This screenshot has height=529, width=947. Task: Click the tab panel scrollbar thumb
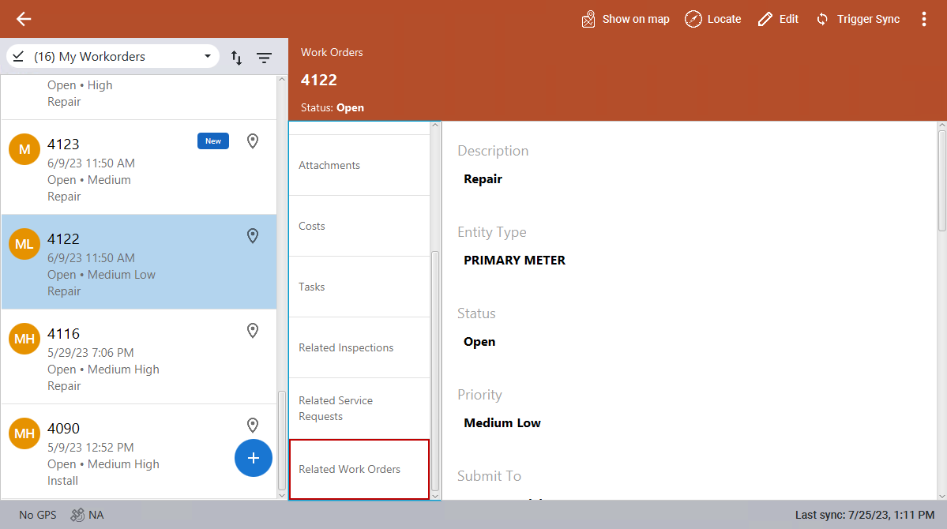tap(435, 371)
